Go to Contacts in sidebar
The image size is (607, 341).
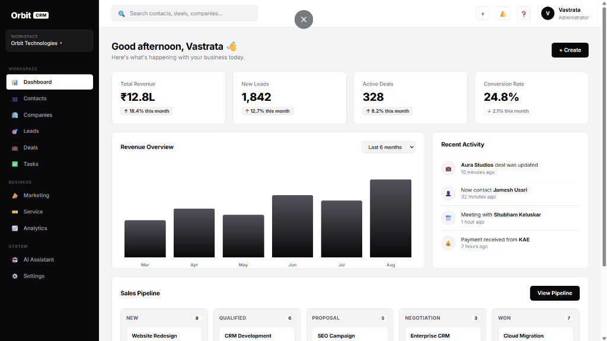(x=50, y=98)
